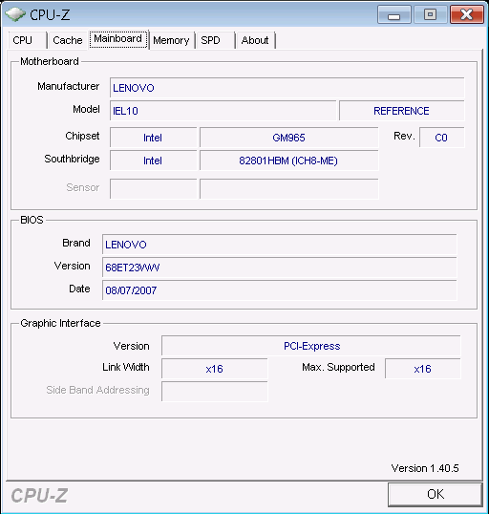Viewport: 489px width, 514px height.
Task: Click the Link Width x16 value
Action: coord(215,369)
